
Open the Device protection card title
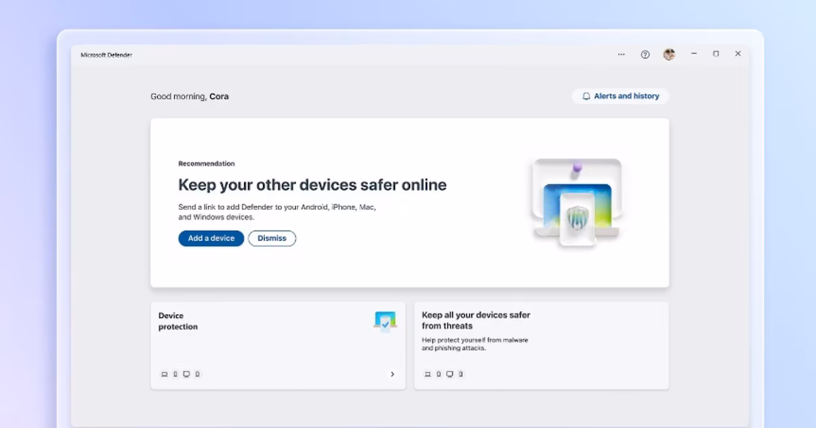(x=178, y=321)
